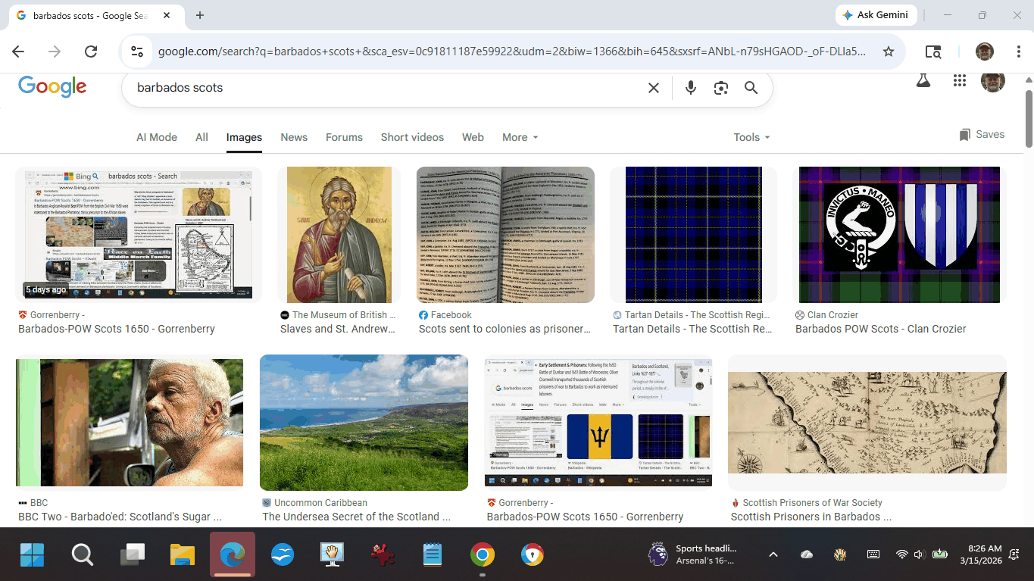Click the magnifier search submit icon
The image size is (1034, 581).
point(751,88)
